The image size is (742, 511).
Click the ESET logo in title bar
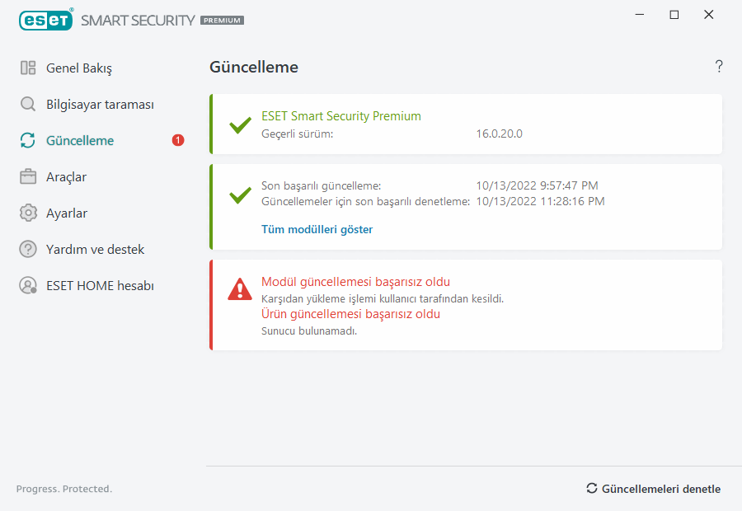(x=46, y=20)
